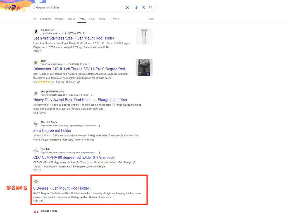
Task: Click the eBay product thumbnail image
Action: click(x=144, y=67)
